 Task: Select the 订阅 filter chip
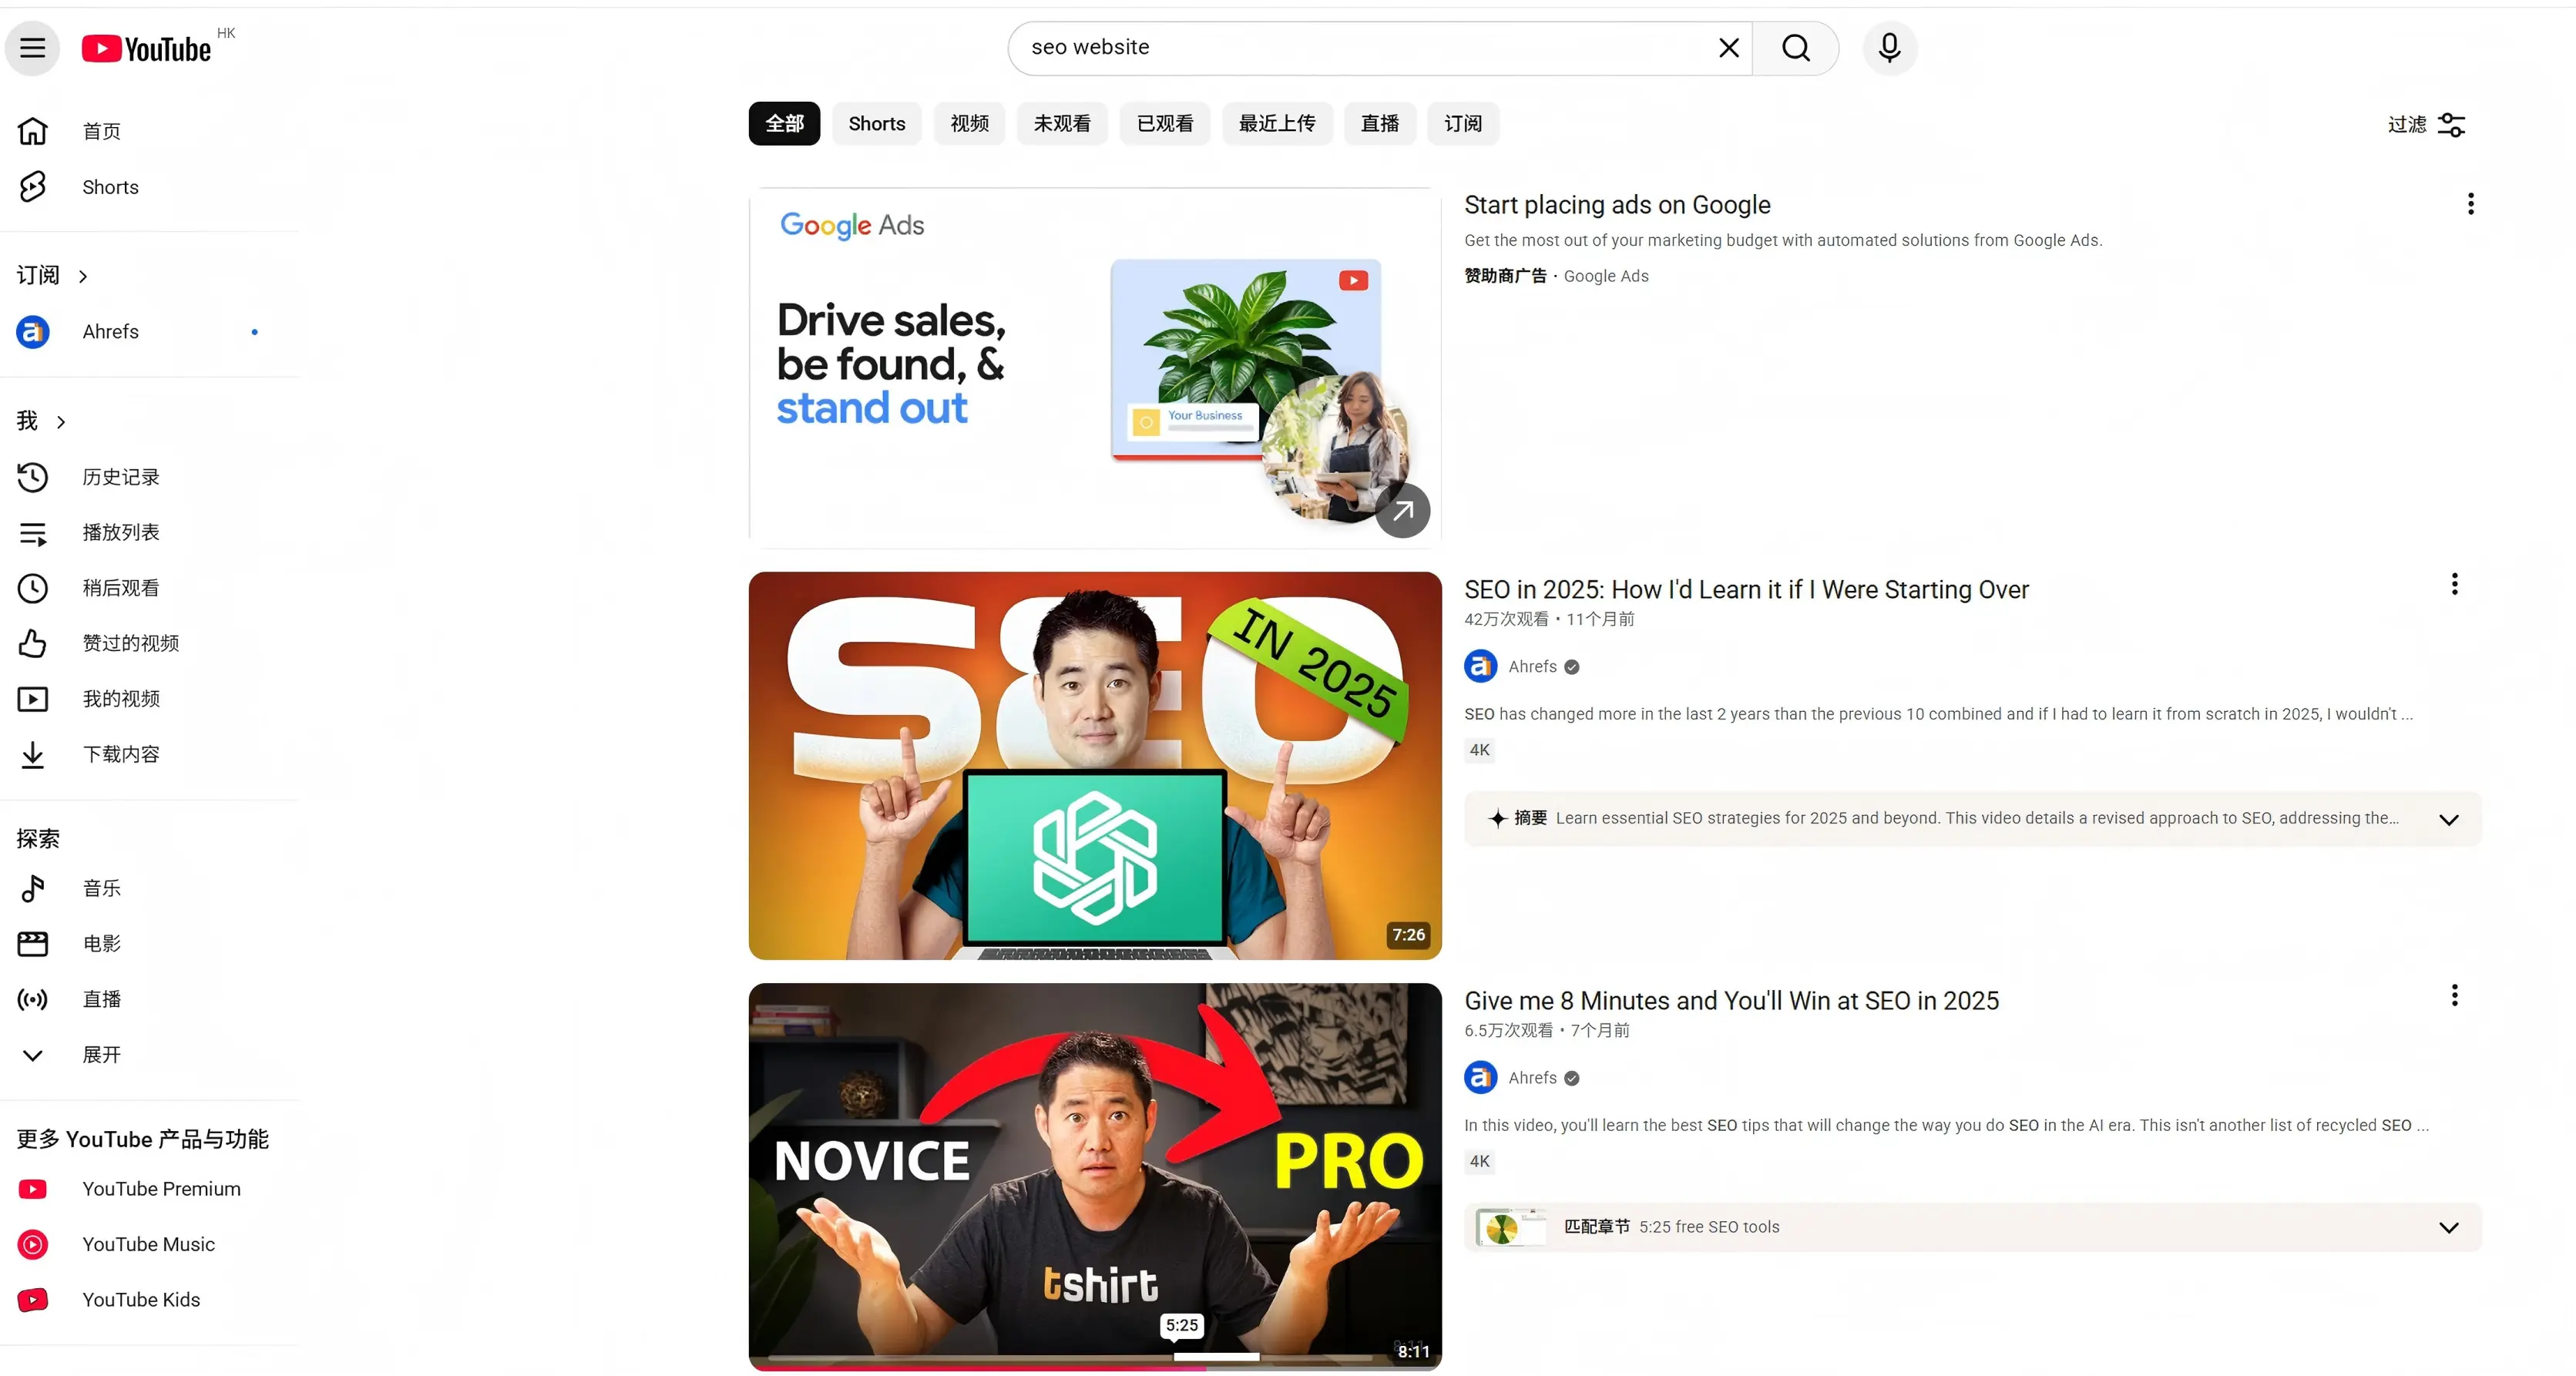coord(1463,124)
